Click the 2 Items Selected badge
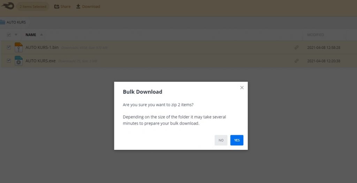357x183 pixels. click(x=33, y=6)
